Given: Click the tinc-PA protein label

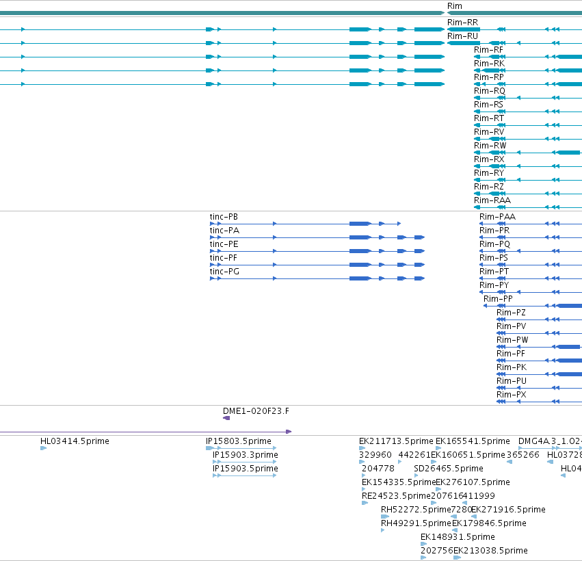Looking at the screenshot, I should (224, 231).
